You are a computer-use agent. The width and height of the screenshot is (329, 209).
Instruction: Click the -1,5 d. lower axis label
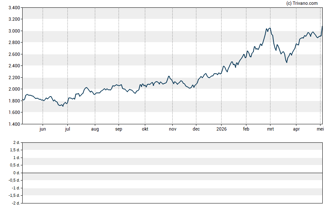pyautogui.click(x=14, y=195)
